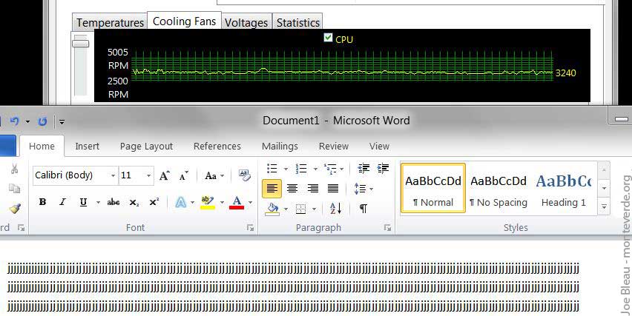Viewport: 632px width, 316px height.
Task: Customize Quick Access Toolbar dropdown
Action: pyautogui.click(x=62, y=121)
